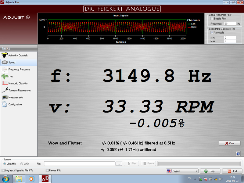Enable the Global High Pass Filter checkbox
Image resolution: width=244 pixels, height=183 pixels.
pos(212,19)
